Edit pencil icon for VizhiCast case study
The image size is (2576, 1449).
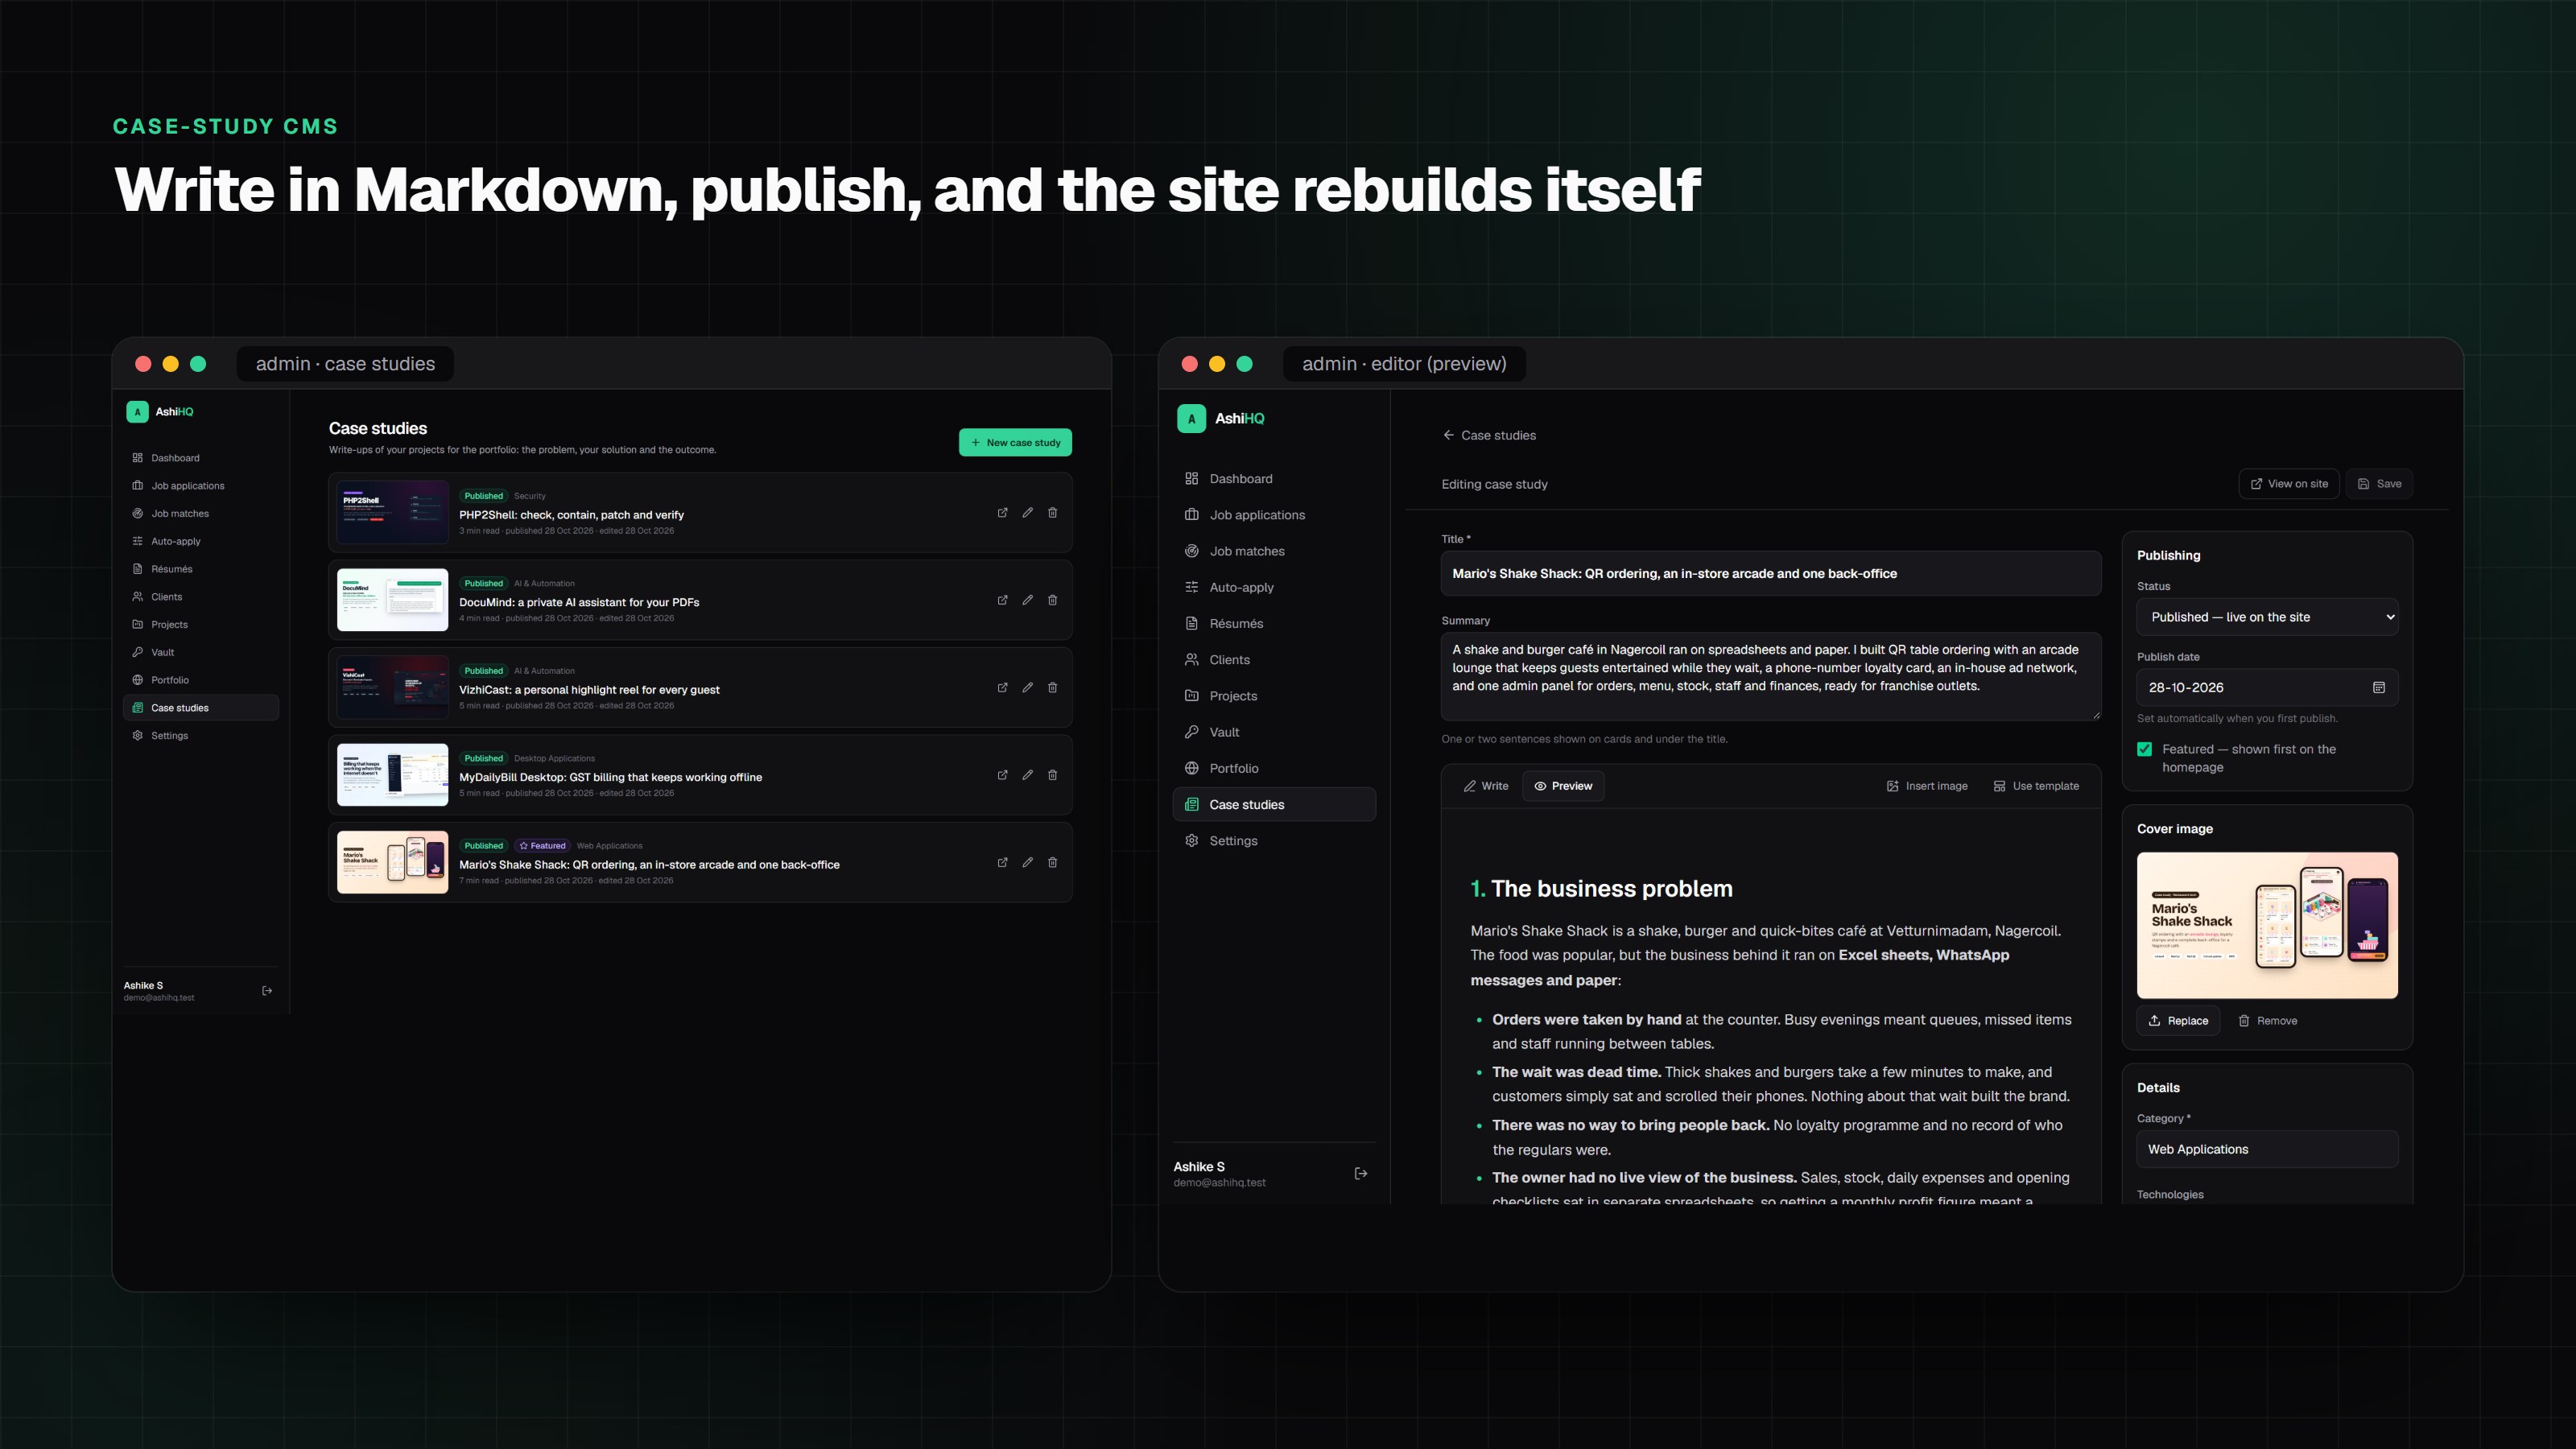point(1027,688)
